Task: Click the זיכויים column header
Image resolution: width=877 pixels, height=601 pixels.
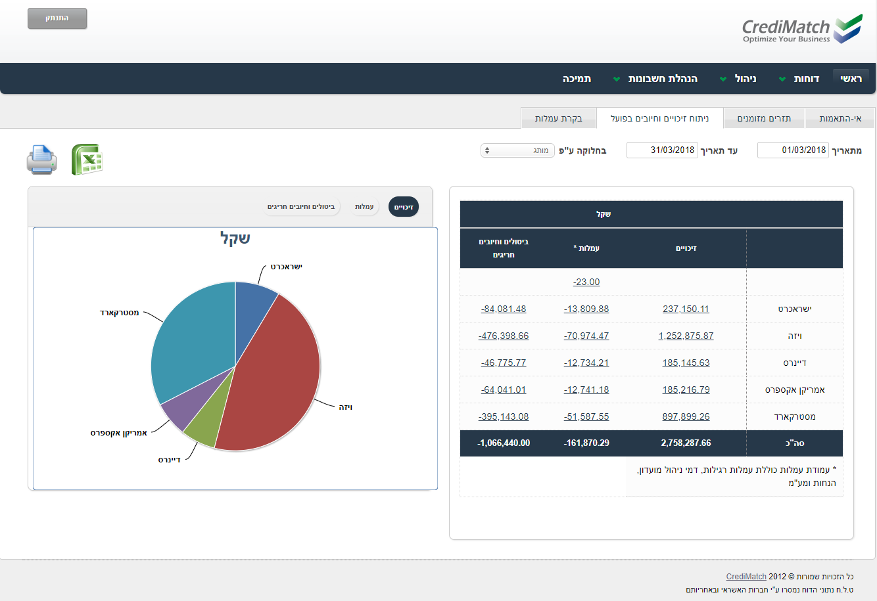Action: coord(686,248)
